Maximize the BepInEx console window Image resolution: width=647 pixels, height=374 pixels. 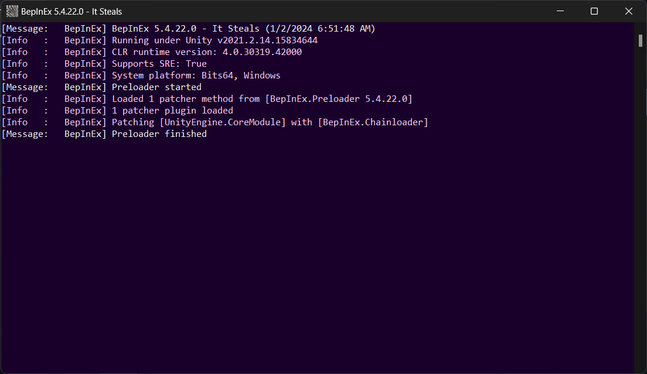coord(594,11)
